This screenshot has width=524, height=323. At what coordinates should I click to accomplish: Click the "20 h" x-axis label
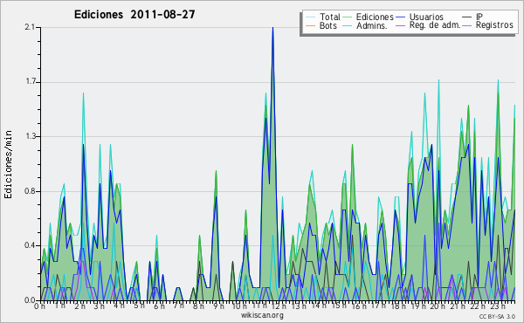click(438, 306)
